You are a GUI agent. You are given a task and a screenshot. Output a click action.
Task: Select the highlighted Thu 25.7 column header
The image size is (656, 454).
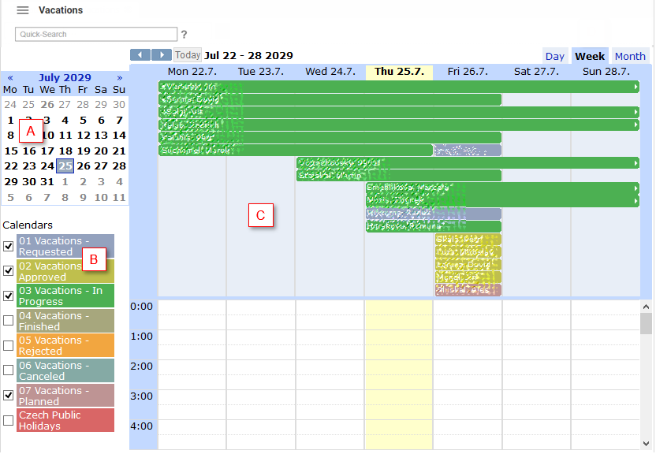[x=399, y=71]
